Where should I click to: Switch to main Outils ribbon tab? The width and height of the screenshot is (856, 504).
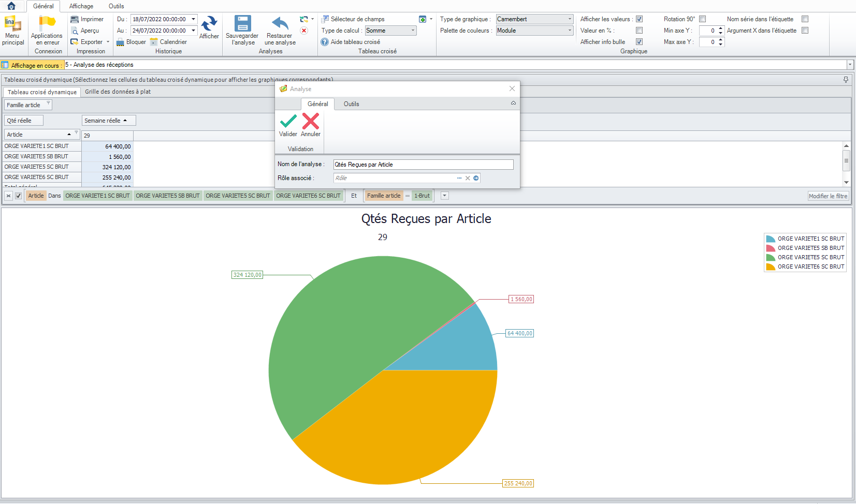tap(116, 6)
